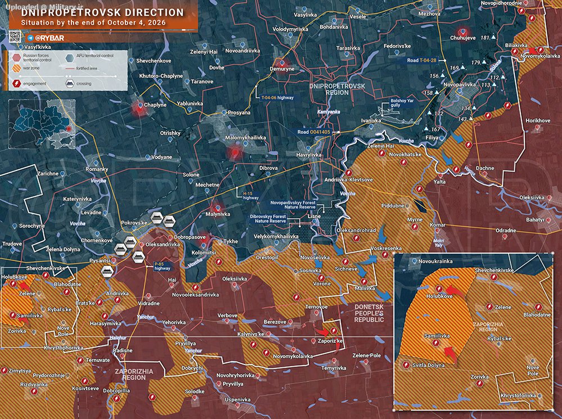The image size is (562, 419).
Task: Click the Novoukrainka label in the inset map
Action: [x=435, y=262]
